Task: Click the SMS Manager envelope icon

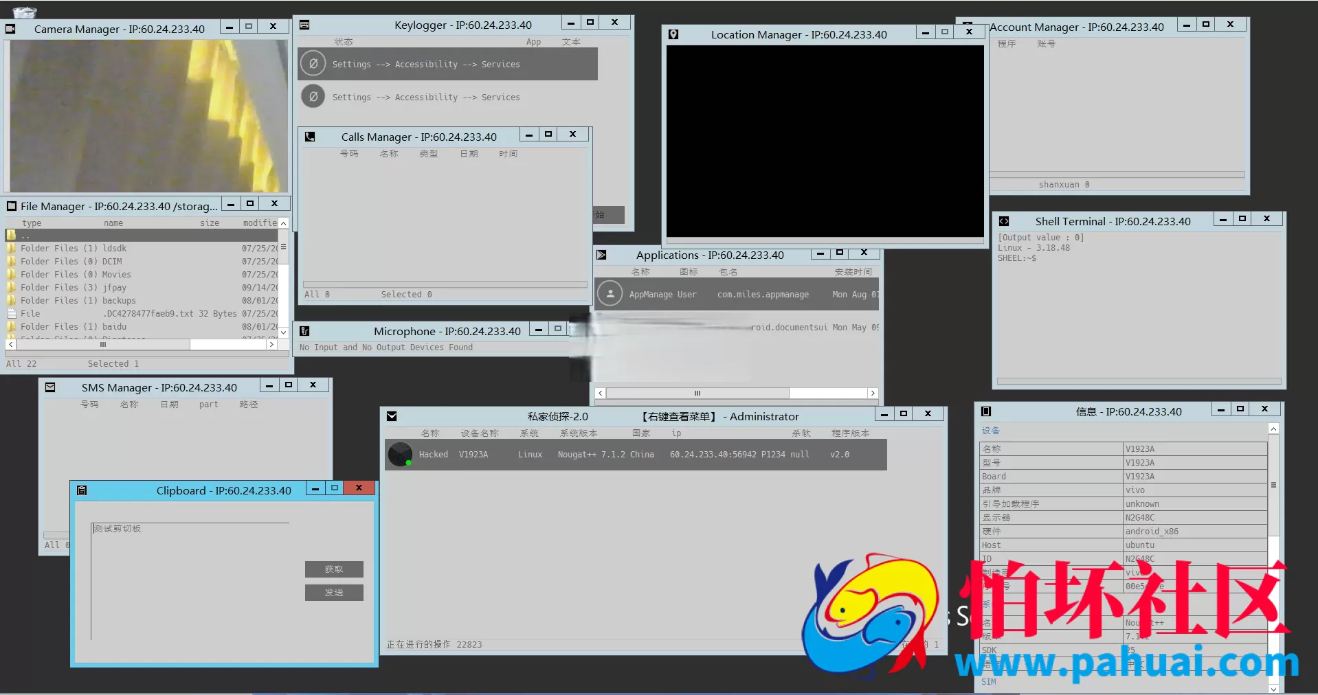Action: (x=50, y=387)
